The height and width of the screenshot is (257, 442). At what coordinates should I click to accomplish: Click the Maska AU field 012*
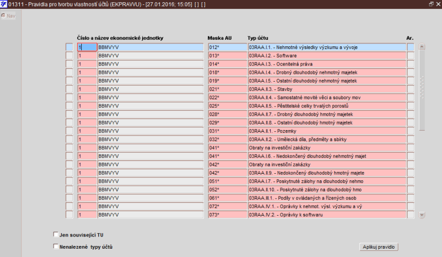pyautogui.click(x=228, y=47)
